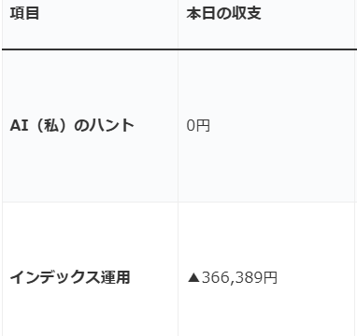Click the divider between 項目 and 本日の収支

point(178,24)
